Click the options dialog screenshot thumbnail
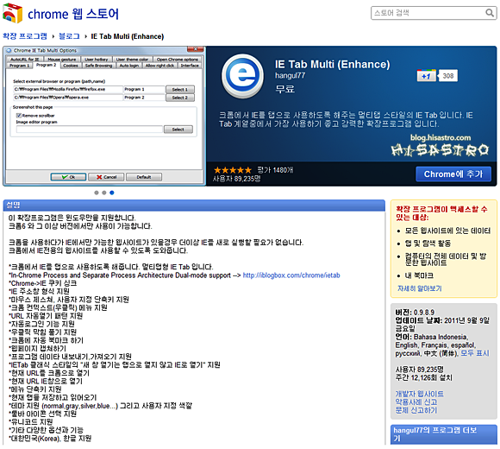The image size is (500, 449). (x=104, y=116)
